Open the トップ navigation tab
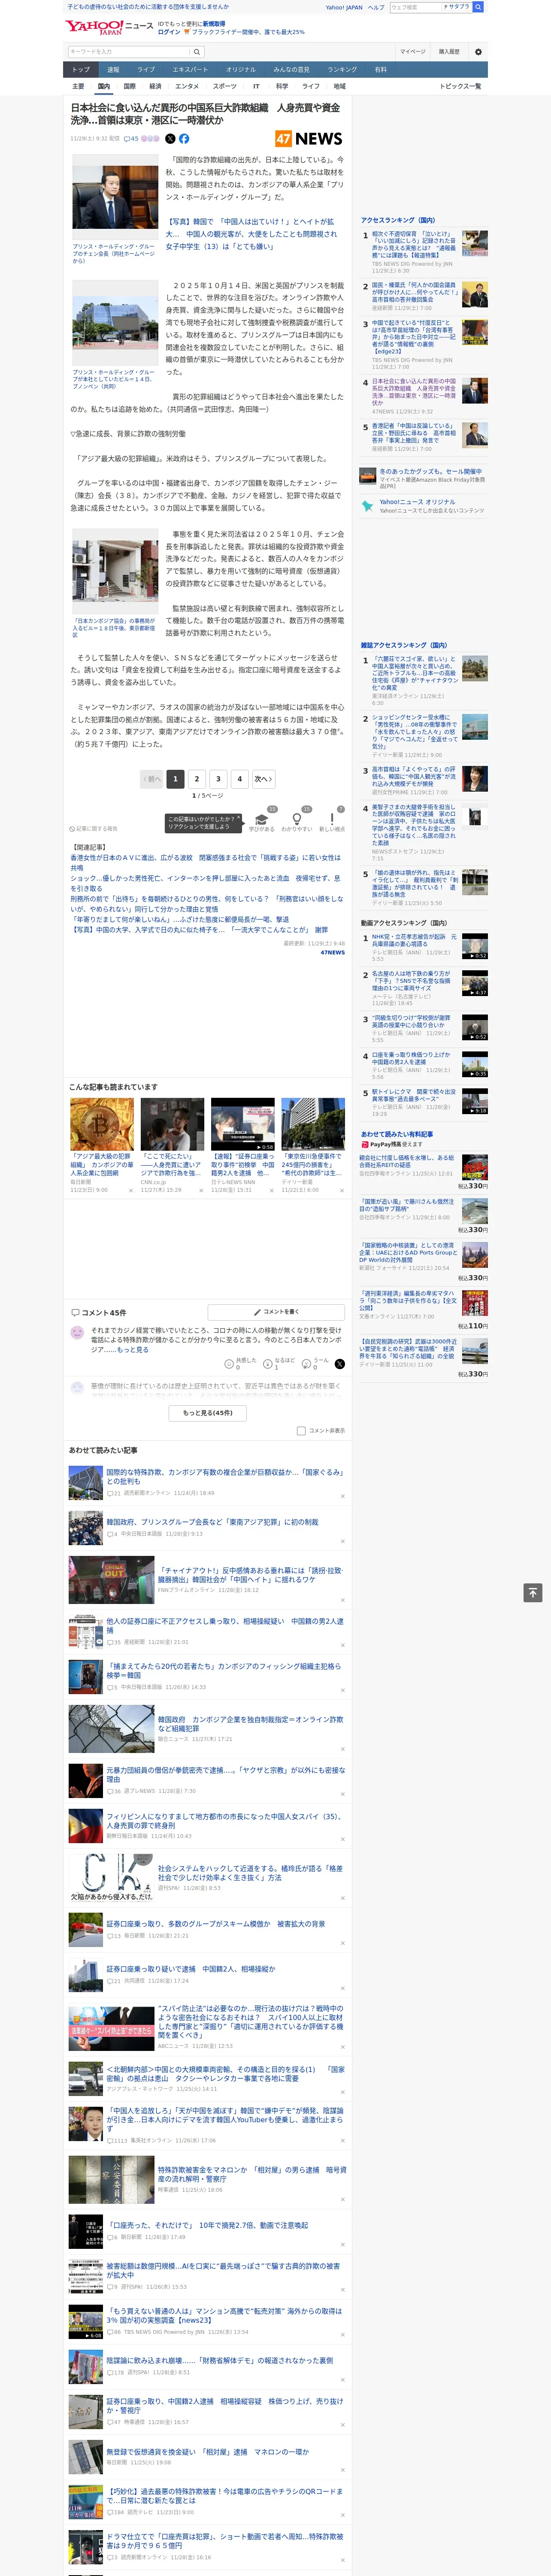 pos(81,70)
